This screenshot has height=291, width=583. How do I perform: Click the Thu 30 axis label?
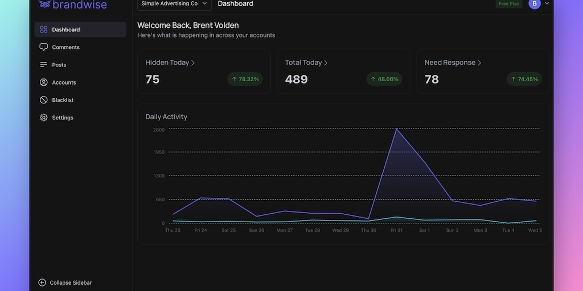(x=368, y=230)
